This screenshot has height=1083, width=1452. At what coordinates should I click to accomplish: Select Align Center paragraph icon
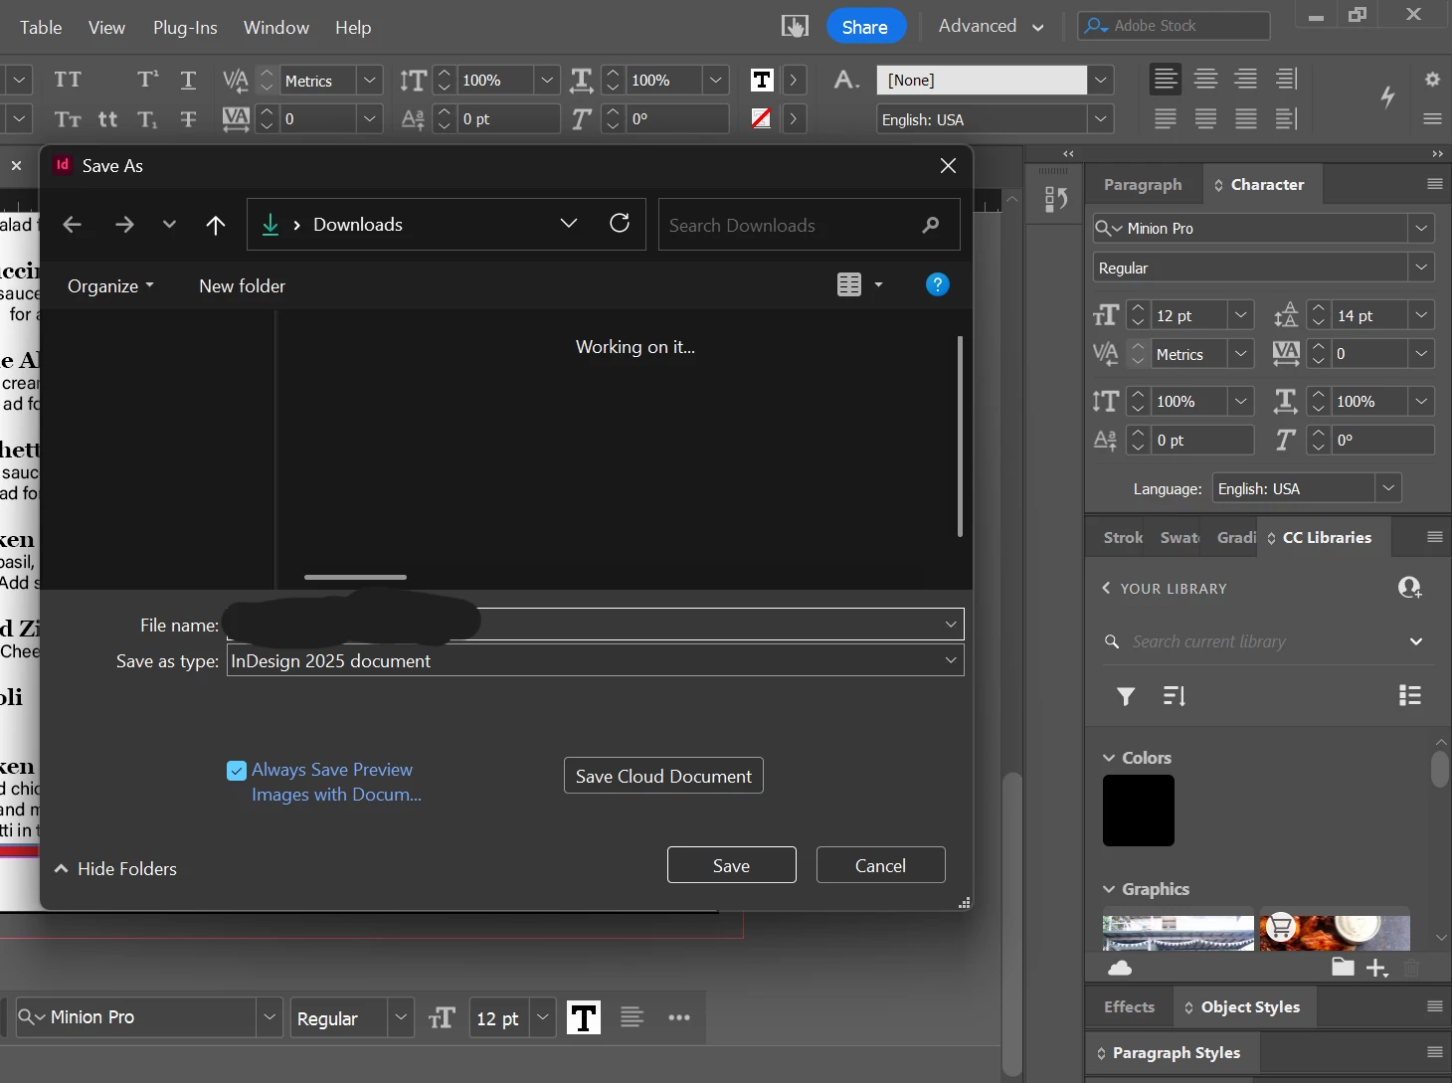tap(1205, 80)
